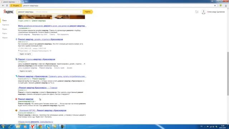Clear the search query with the X icon

81,12
